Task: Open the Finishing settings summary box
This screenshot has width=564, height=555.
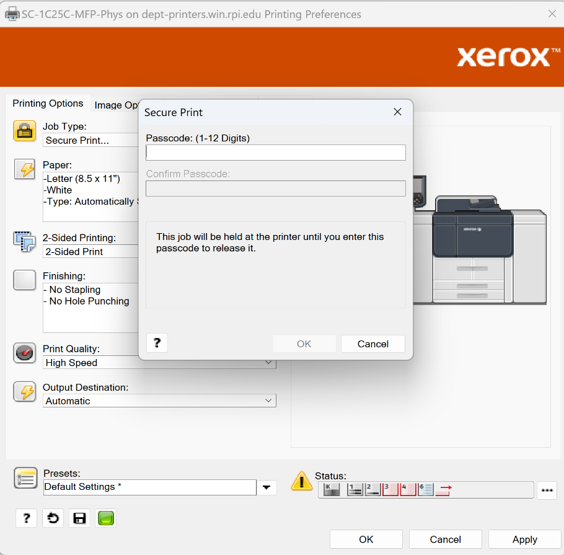Action: point(90,308)
